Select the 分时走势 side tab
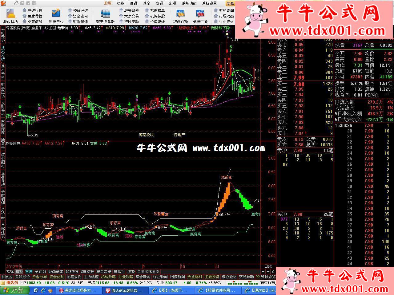Image resolution: width=394 pixels, height=295 pixels. 3,34
